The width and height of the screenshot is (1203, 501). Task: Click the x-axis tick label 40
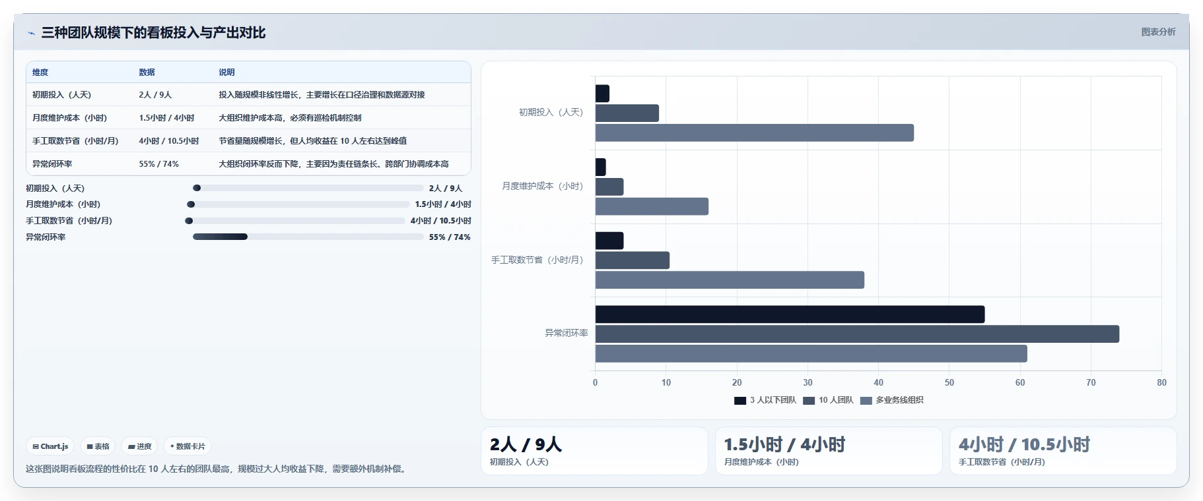878,382
